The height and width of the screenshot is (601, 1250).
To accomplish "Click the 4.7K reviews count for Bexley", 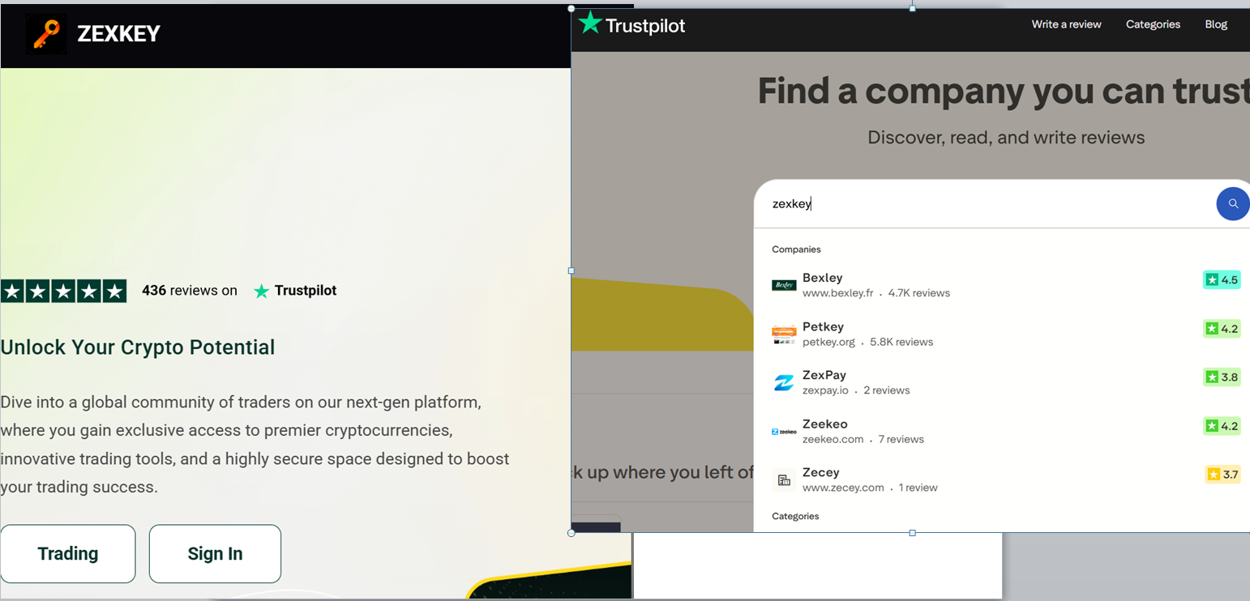I will click(919, 293).
